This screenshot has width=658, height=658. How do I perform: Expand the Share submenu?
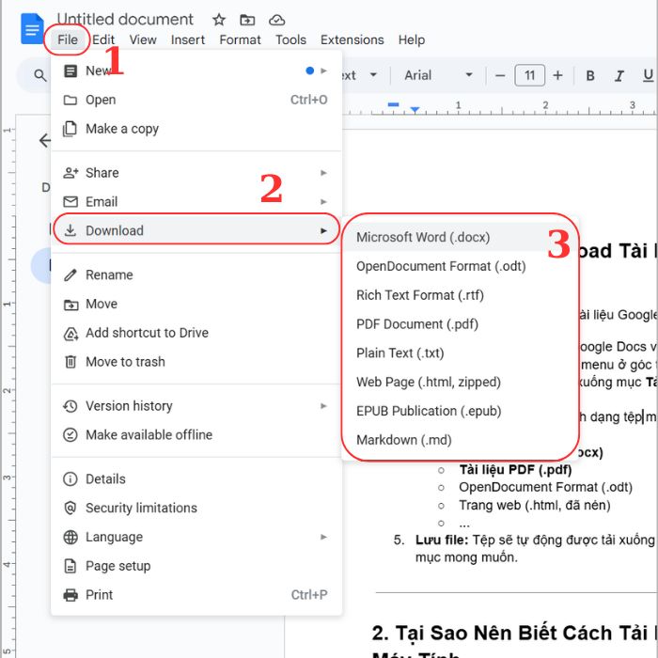tap(196, 173)
